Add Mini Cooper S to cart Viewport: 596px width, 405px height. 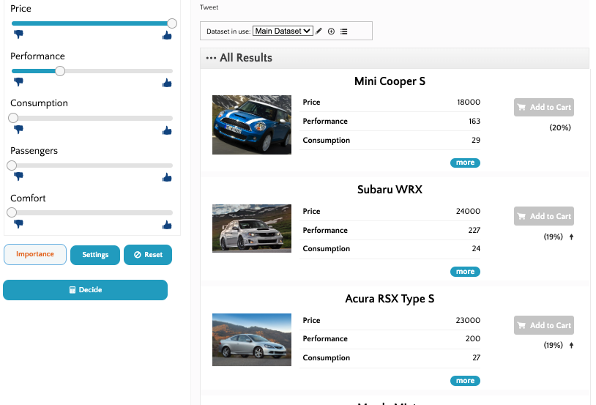click(x=543, y=108)
